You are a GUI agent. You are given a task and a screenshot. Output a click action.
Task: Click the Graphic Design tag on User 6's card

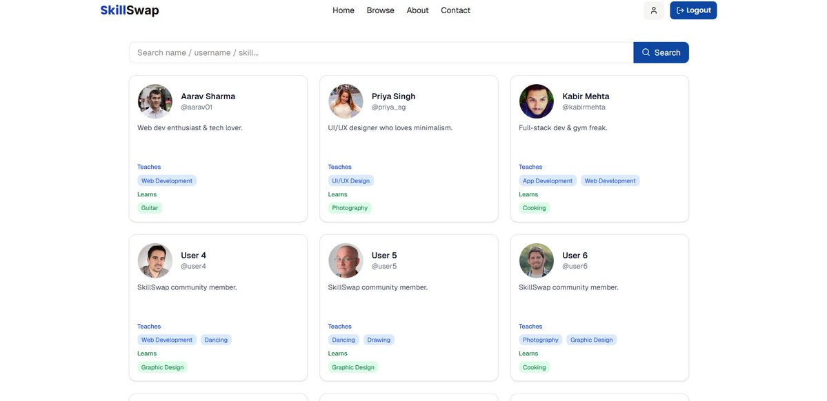click(592, 339)
